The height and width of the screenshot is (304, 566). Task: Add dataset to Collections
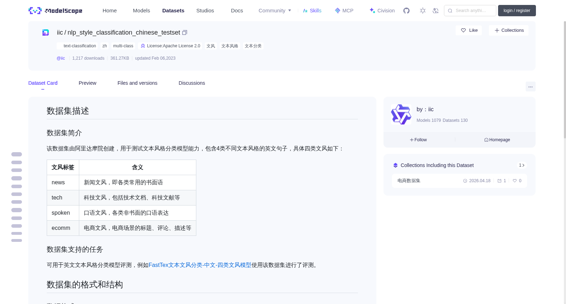coord(509,30)
